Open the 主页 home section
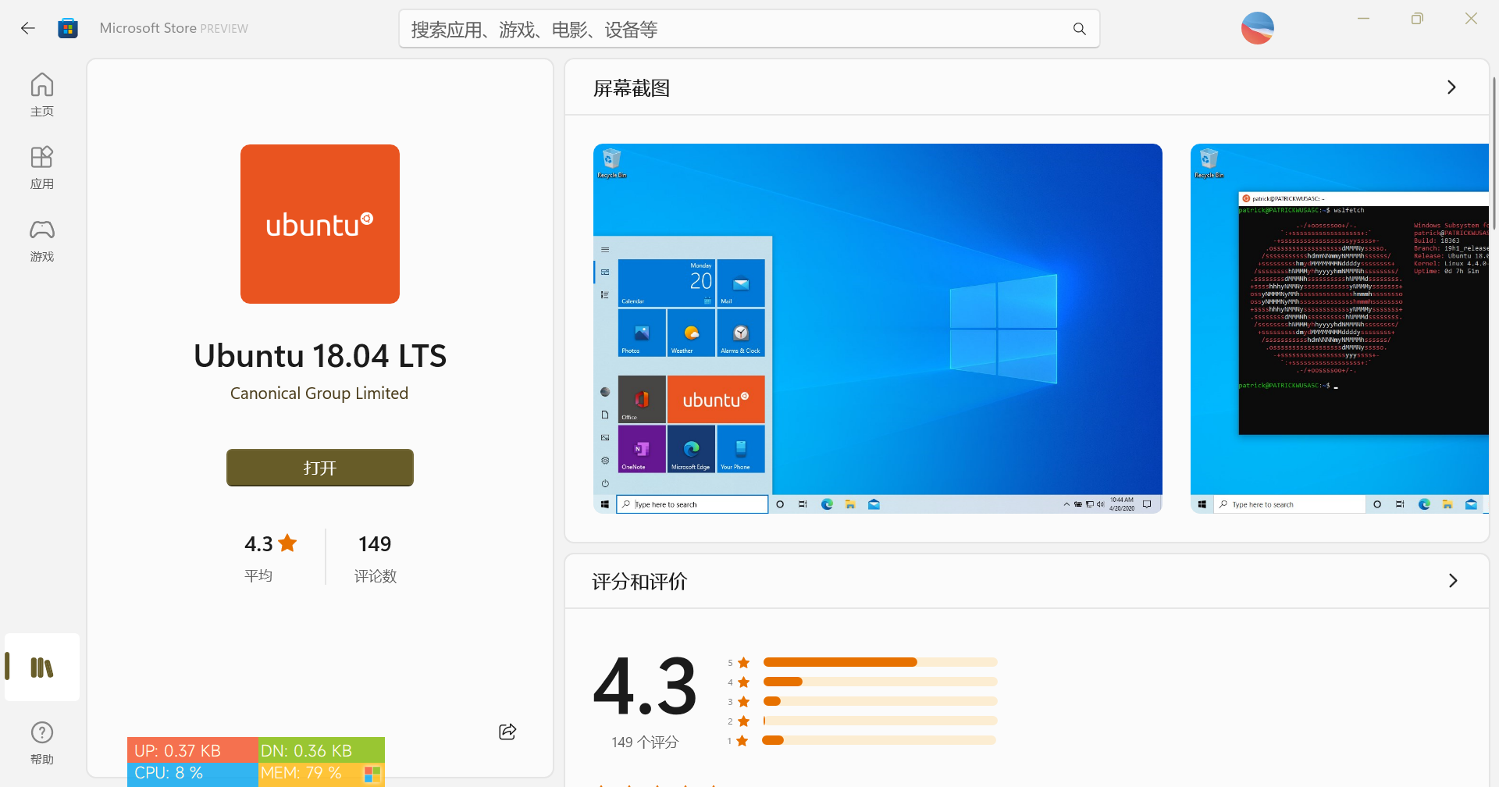1499x787 pixels. [x=42, y=94]
